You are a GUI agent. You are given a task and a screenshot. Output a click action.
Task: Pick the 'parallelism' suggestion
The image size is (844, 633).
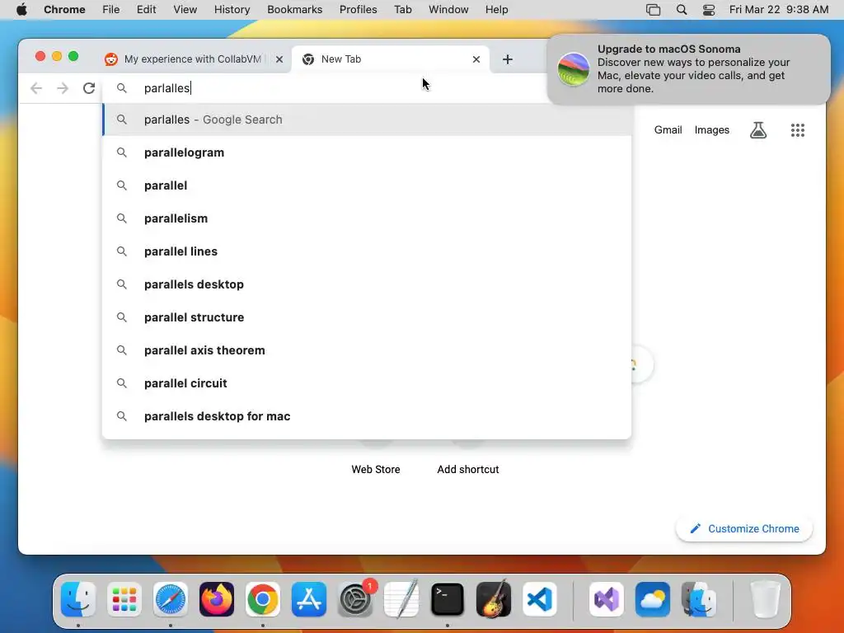(x=367, y=218)
